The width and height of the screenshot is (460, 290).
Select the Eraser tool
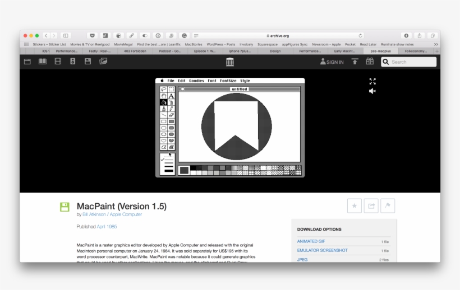171,115
